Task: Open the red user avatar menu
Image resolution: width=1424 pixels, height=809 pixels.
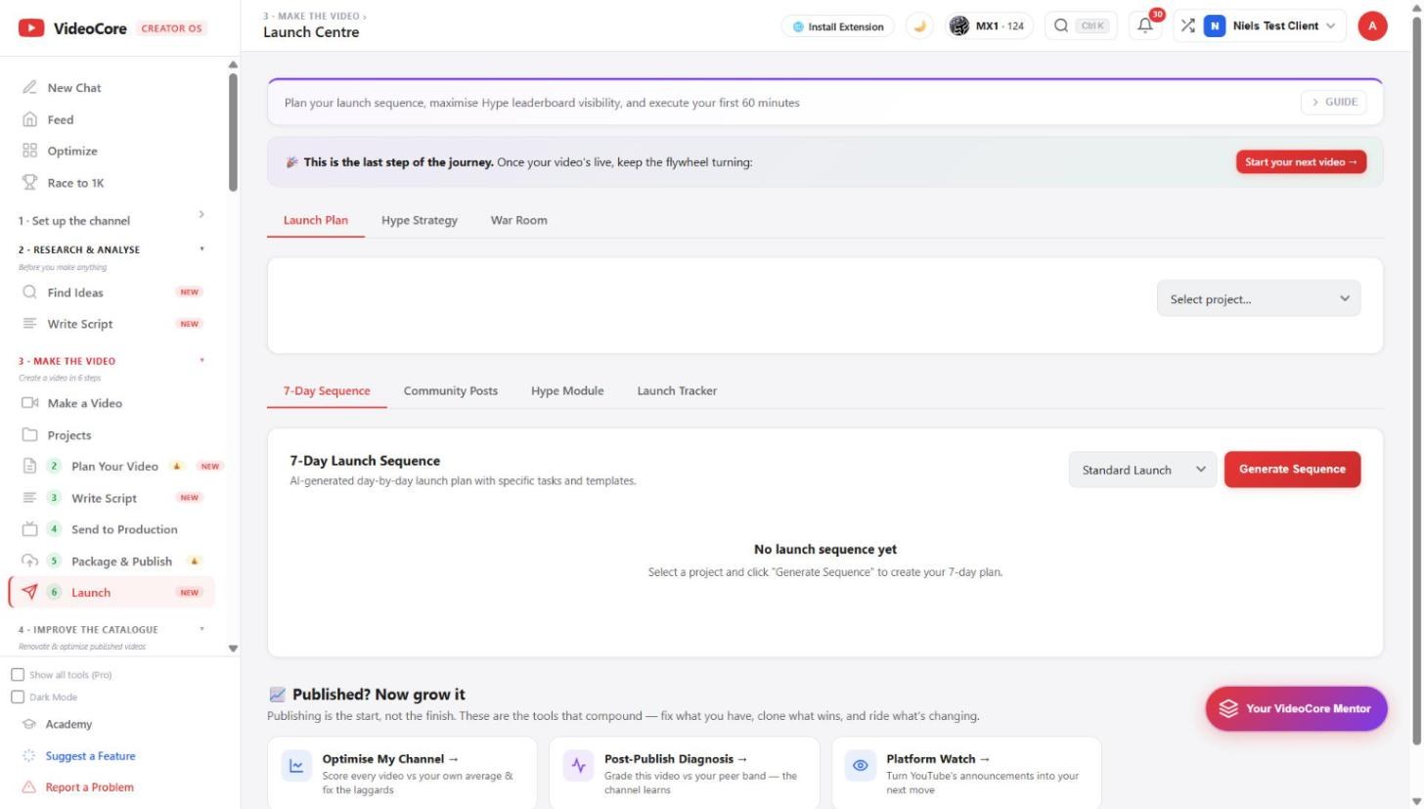Action: point(1372,26)
